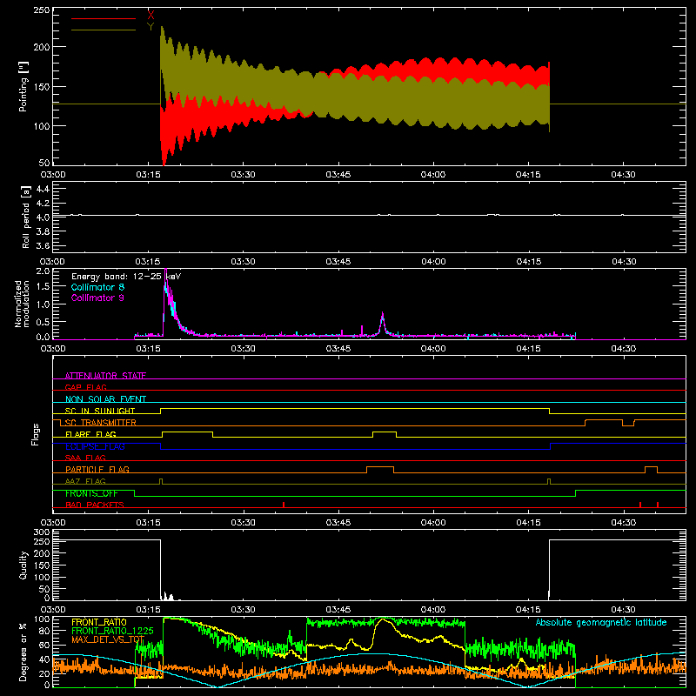Viewport: 696px width, 696px height.
Task: Select the PARTICLE_FLAG label
Action: click(97, 469)
